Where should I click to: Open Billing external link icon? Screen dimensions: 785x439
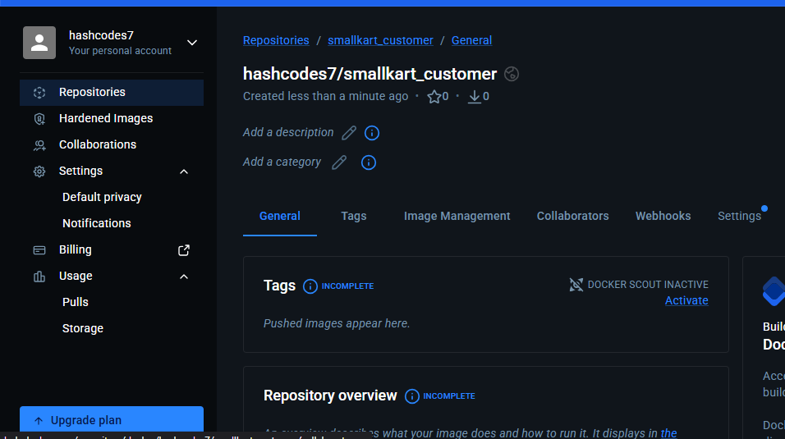(184, 249)
